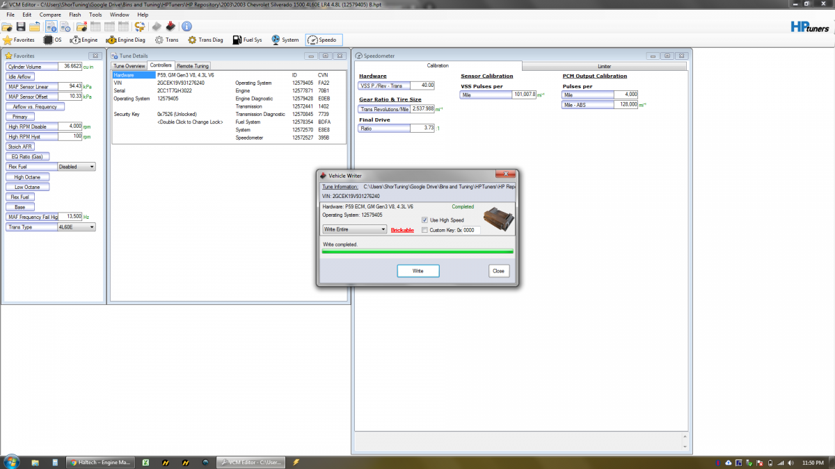The width and height of the screenshot is (835, 469).
Task: Switch to the Remote Tuning tab
Action: coord(192,66)
